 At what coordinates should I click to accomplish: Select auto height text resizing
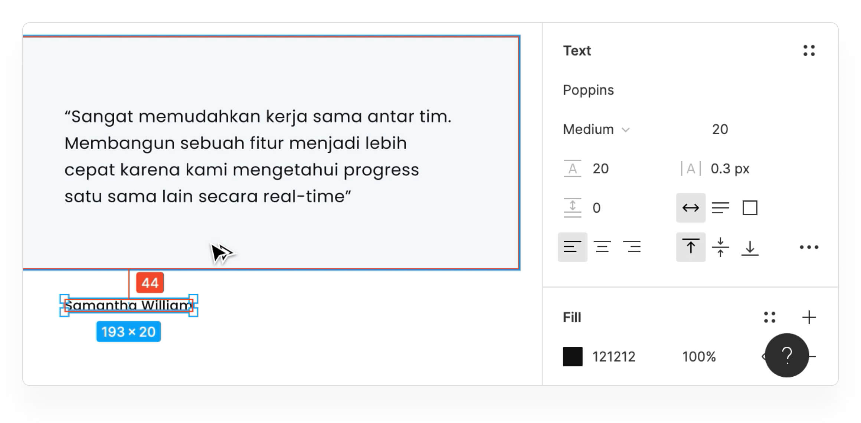720,208
